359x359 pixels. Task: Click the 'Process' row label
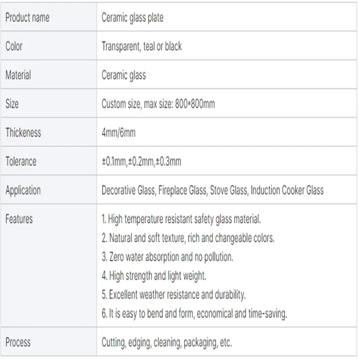tap(18, 342)
